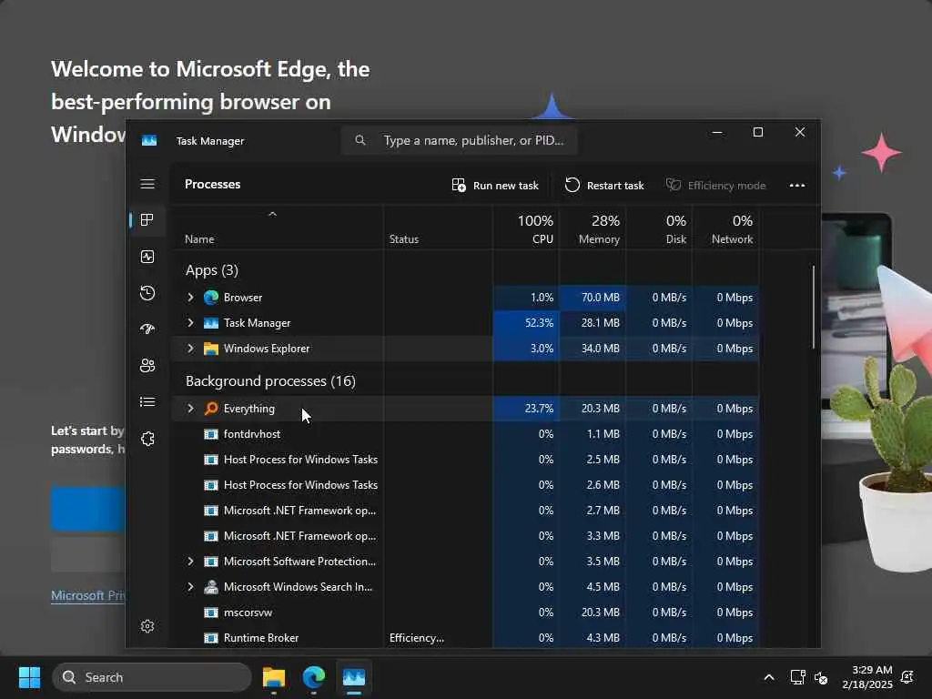Click the Task Manager process row icon
Screen dimensions: 932x699
pos(211,323)
